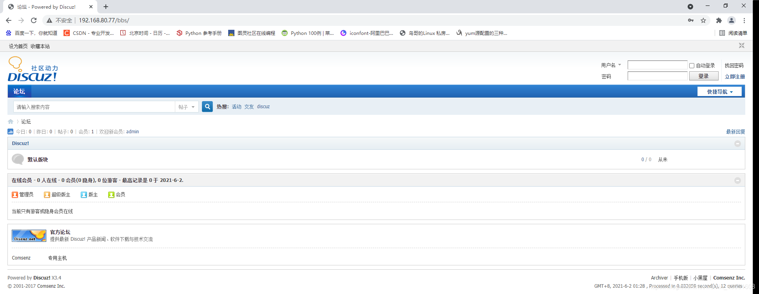The width and height of the screenshot is (759, 294).
Task: Click the 找回密码 recover password link
Action: 734,65
